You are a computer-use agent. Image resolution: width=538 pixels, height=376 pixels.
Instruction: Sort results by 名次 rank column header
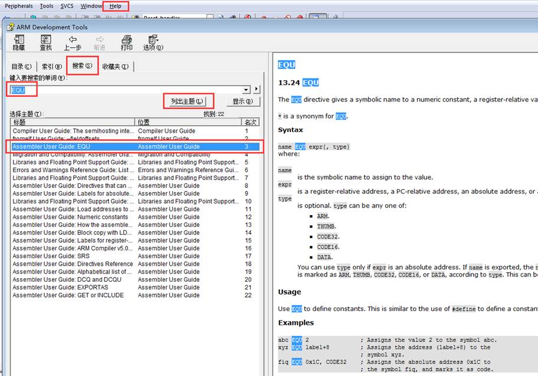click(x=251, y=122)
